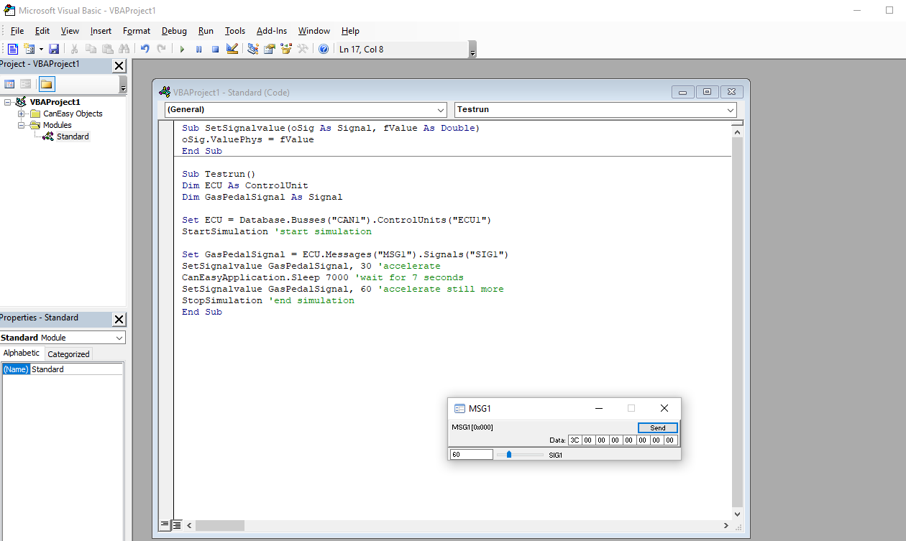Click the (Name) property value field

[x=76, y=369]
